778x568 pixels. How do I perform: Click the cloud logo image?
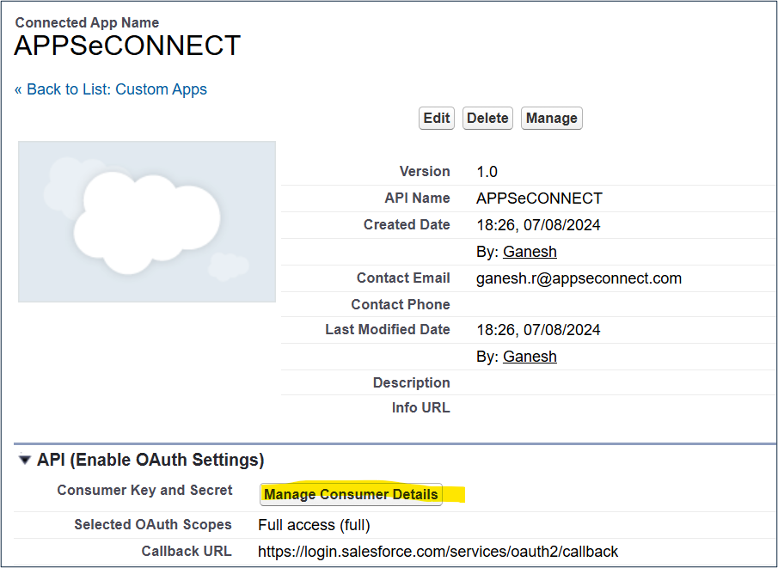[147, 222]
